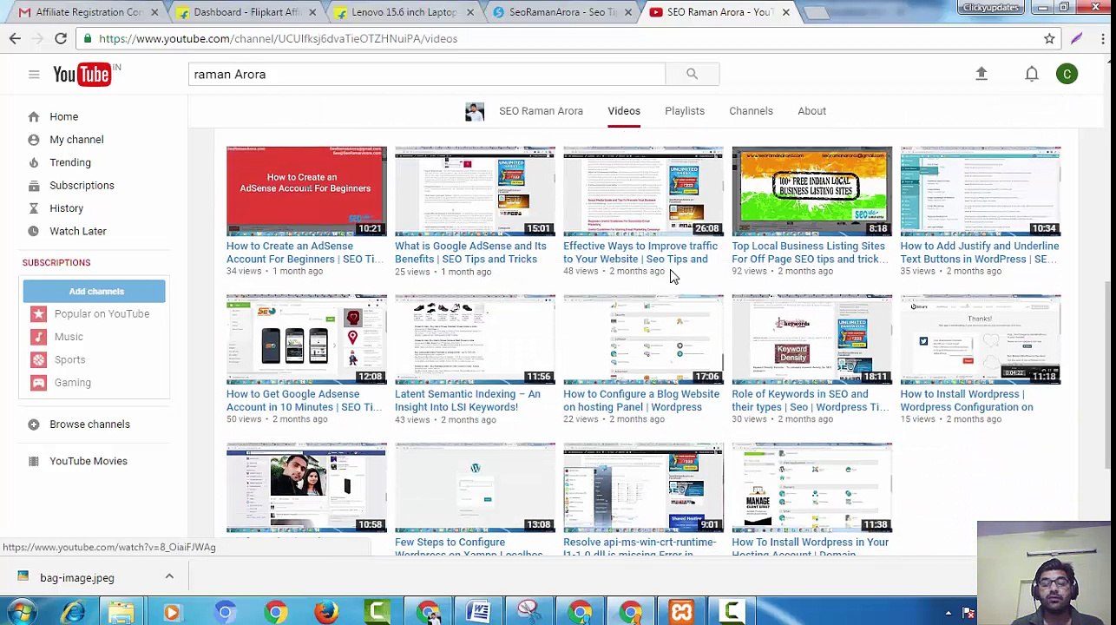This screenshot has width=1116, height=625.
Task: Open How to Install Wordpress title
Action: click(967, 401)
